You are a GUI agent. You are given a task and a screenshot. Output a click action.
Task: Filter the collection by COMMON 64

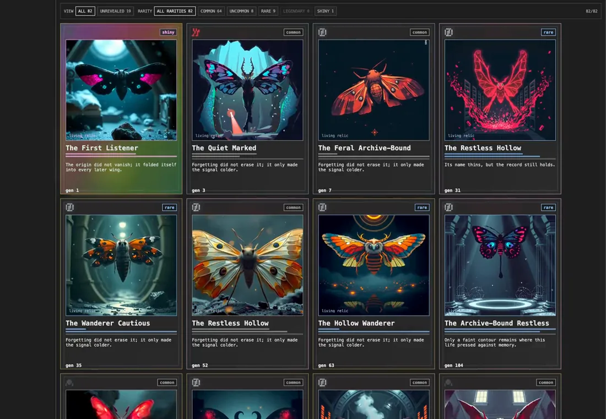tap(211, 11)
